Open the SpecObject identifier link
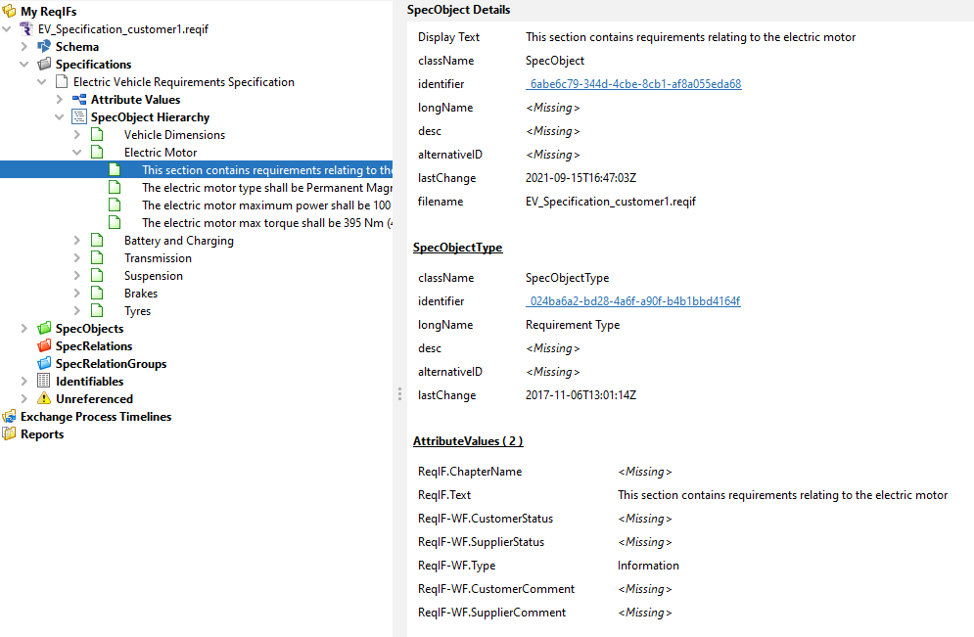The width and height of the screenshot is (974, 637). click(x=633, y=84)
